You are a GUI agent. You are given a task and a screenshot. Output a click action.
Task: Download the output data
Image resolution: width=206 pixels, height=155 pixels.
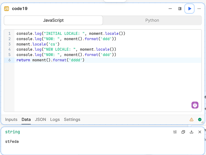point(191,132)
